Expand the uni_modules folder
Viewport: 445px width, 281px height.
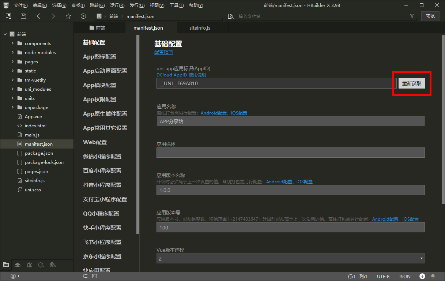(13, 89)
